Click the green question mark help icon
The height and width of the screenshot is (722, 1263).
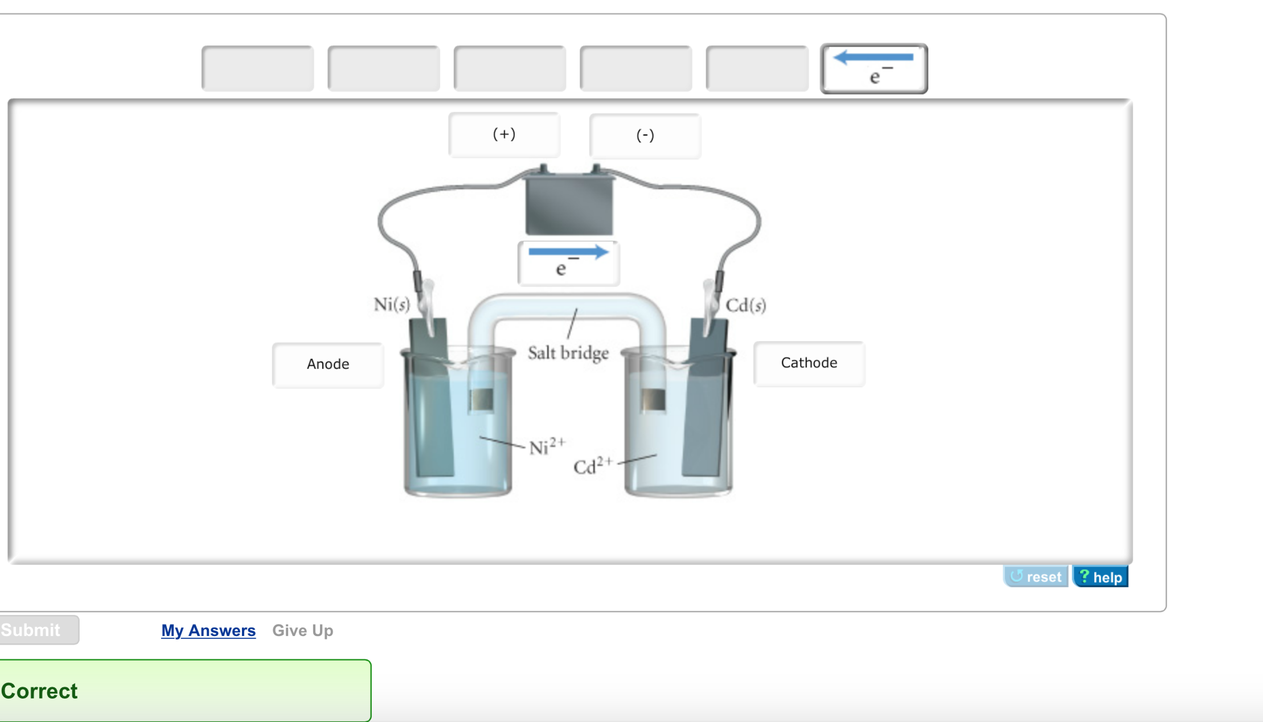(x=1084, y=576)
